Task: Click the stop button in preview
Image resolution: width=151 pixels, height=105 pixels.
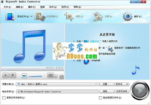Action: click(x=13, y=75)
